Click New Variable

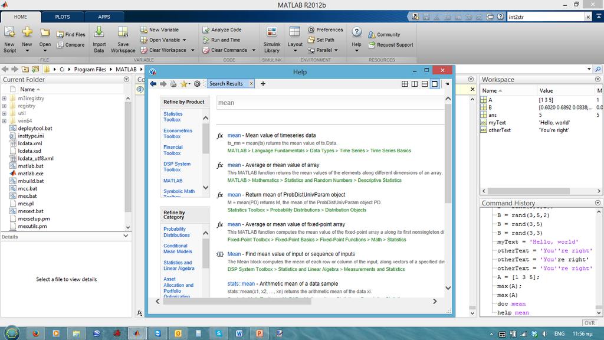[159, 30]
